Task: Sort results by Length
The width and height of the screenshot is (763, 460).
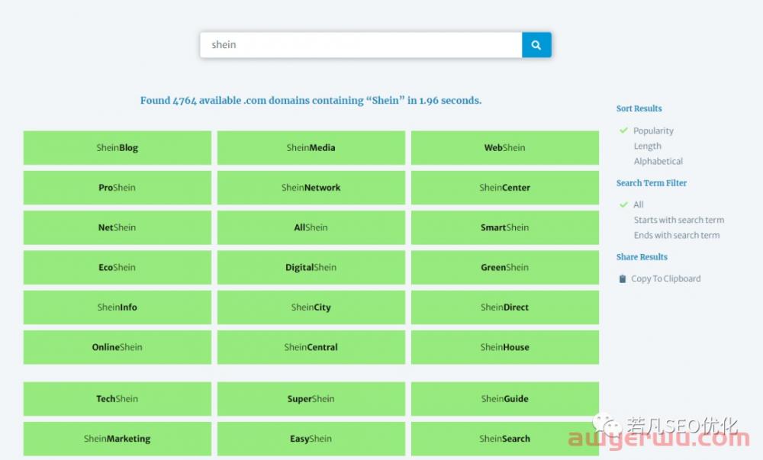Action: [x=647, y=146]
